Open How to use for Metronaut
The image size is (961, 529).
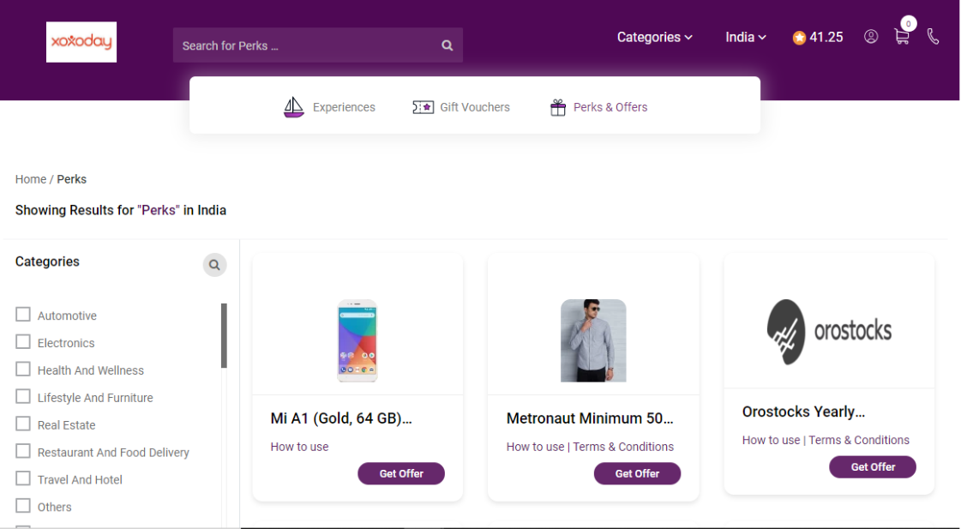point(535,447)
